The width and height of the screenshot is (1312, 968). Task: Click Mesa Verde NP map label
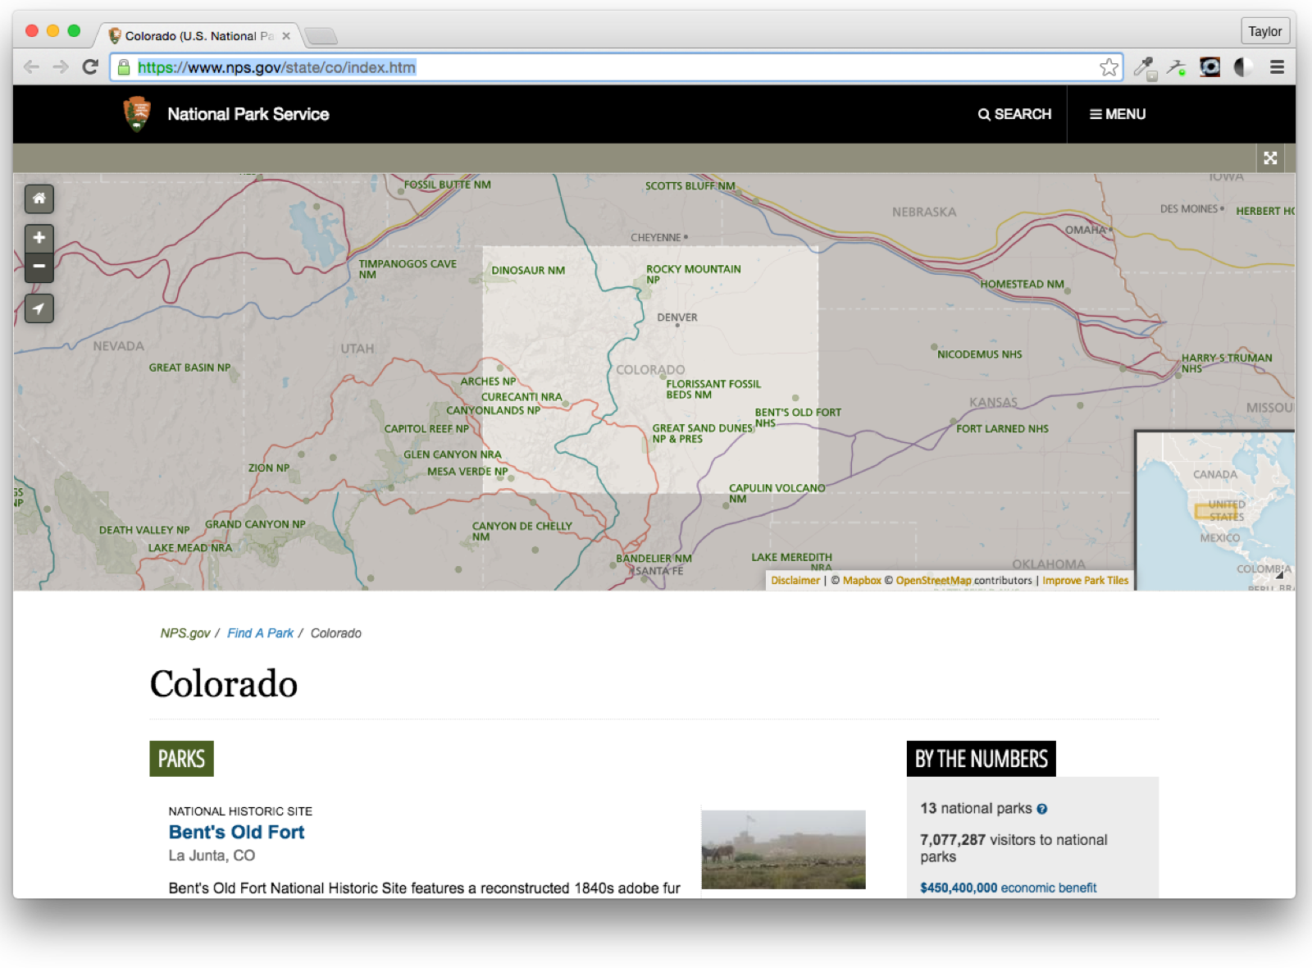click(467, 472)
